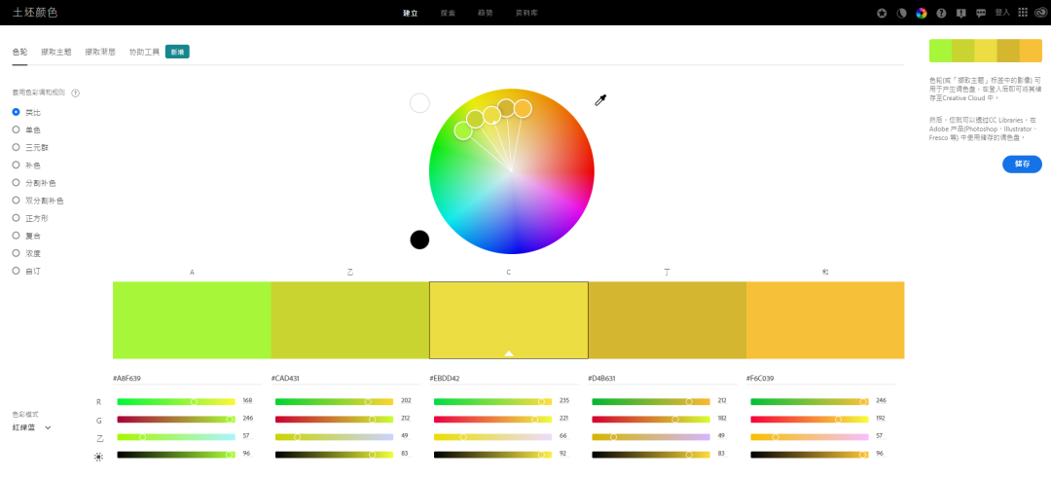Open the color wheel icon in header
The image size is (1051, 479).
pos(922,13)
